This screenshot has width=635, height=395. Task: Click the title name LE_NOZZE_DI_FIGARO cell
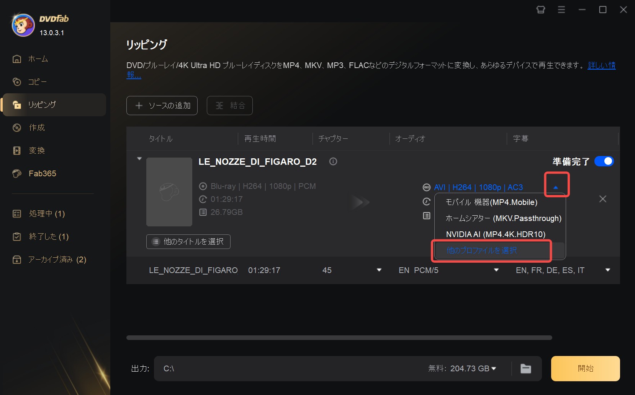193,270
